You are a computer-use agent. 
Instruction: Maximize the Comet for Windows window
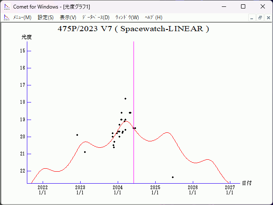coord(243,6)
